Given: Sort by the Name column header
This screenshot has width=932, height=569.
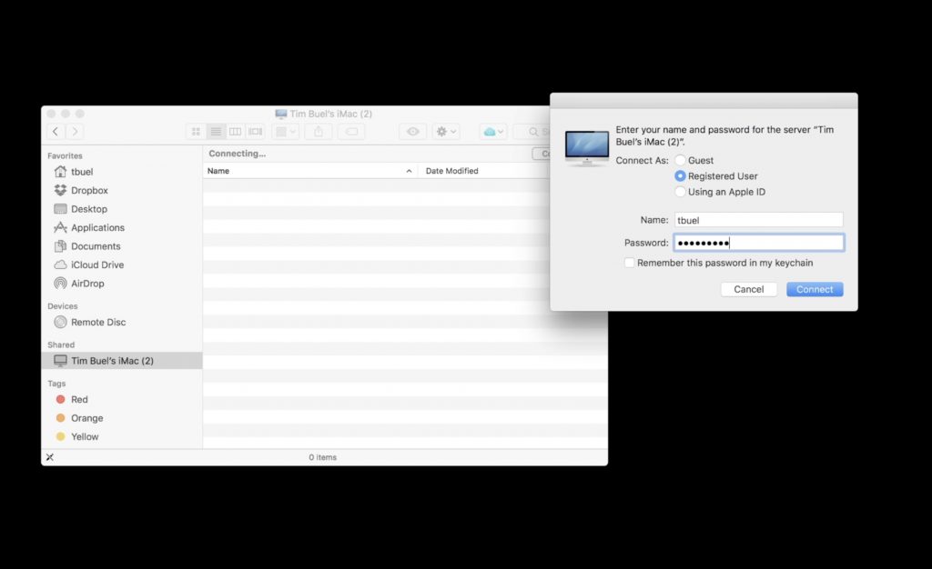Looking at the screenshot, I should (x=309, y=171).
